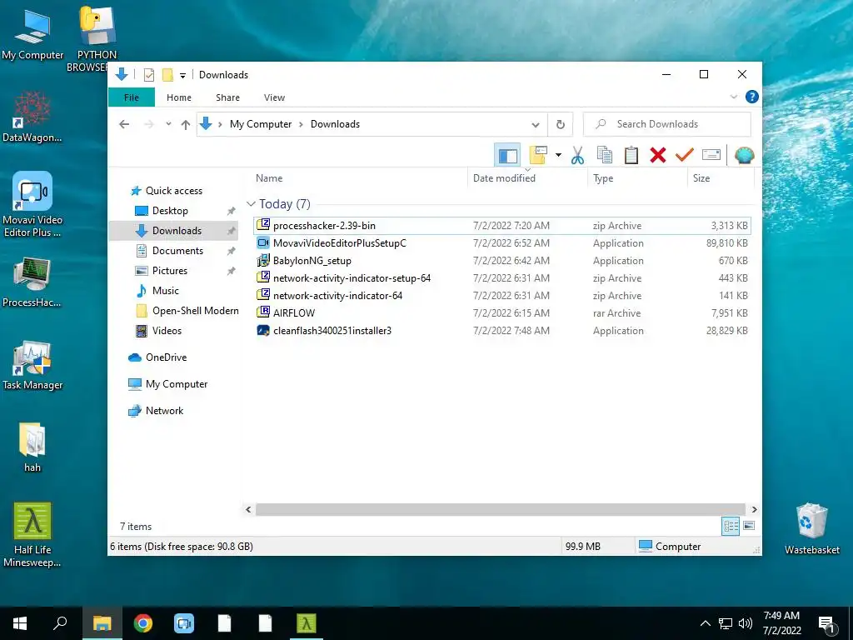This screenshot has height=640, width=853.
Task: Expand the address bar history dropdown
Action: pos(536,125)
